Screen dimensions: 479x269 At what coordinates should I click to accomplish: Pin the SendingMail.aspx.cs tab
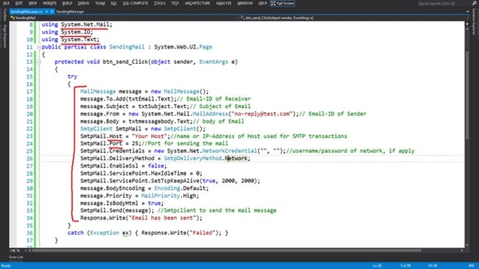[x=46, y=11]
